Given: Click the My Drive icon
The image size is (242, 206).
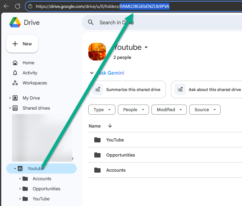Looking at the screenshot, I should (15, 98).
